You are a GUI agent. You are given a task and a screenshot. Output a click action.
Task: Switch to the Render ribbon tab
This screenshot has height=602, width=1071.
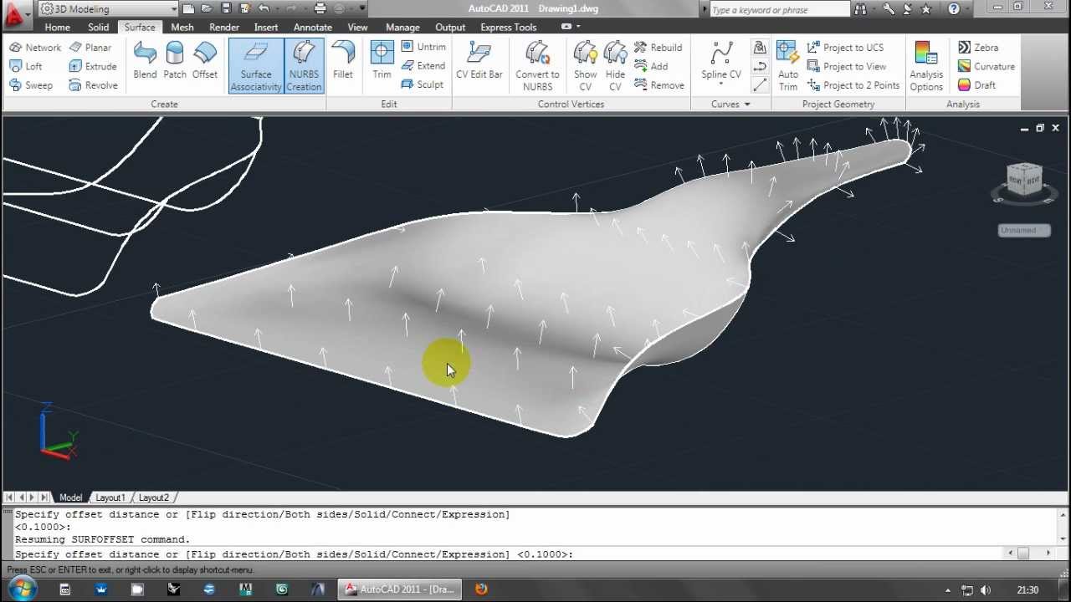click(x=223, y=28)
